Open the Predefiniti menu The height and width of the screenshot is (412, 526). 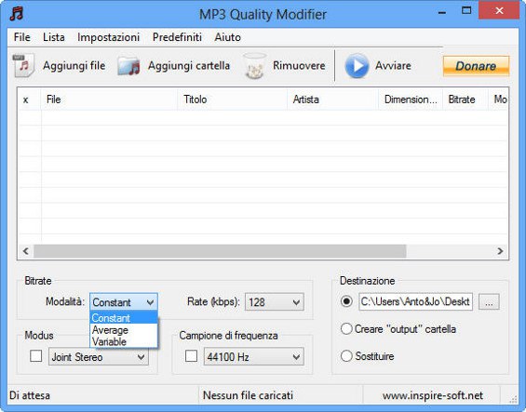(x=177, y=37)
